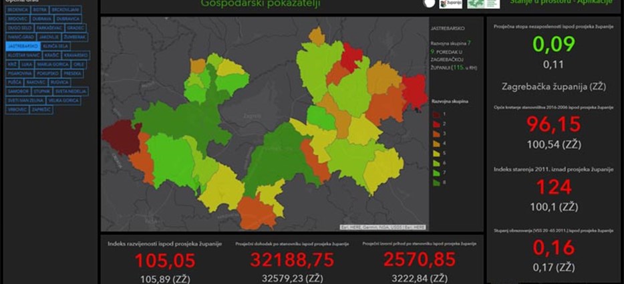Image resolution: width=624 pixels, height=284 pixels.
Task: Select PISAROVINA in the list
Action: pyautogui.click(x=20, y=74)
